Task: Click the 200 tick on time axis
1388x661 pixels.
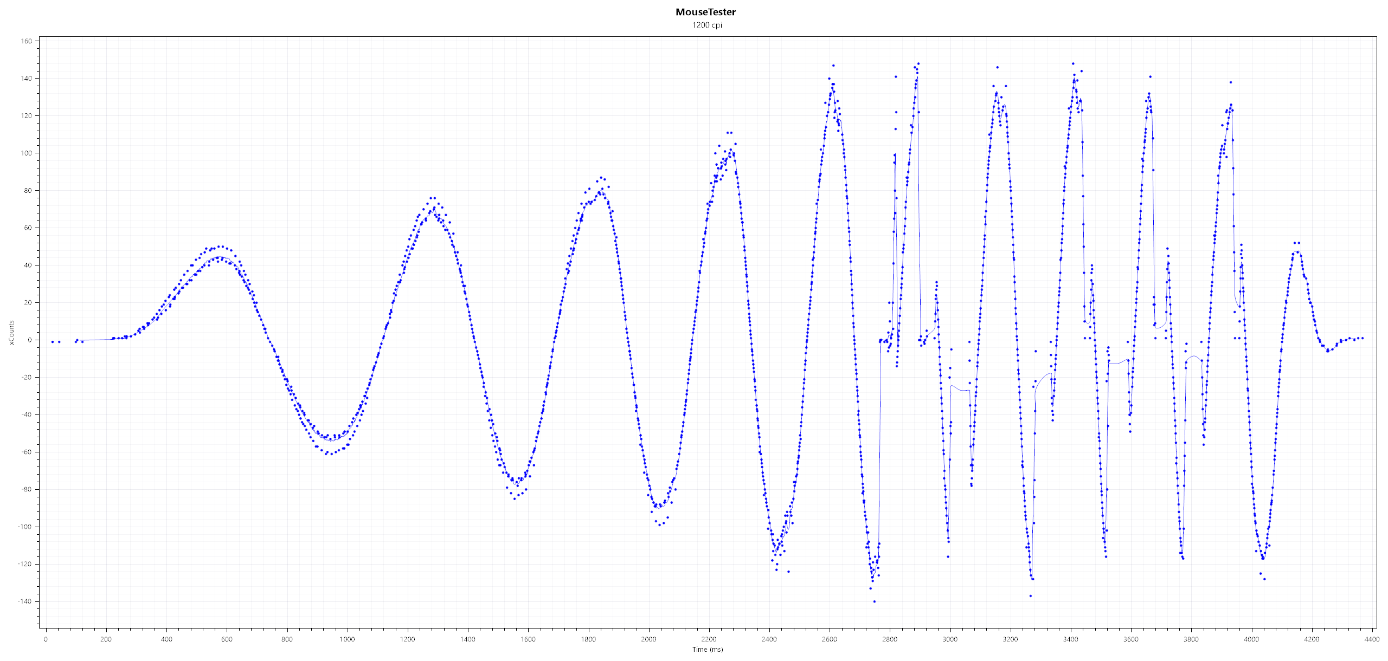Action: pos(106,639)
